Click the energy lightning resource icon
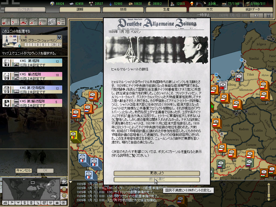 click(x=52, y=4)
